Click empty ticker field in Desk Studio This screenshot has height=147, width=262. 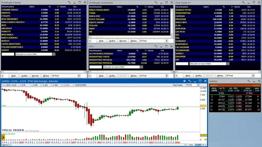tap(182, 64)
